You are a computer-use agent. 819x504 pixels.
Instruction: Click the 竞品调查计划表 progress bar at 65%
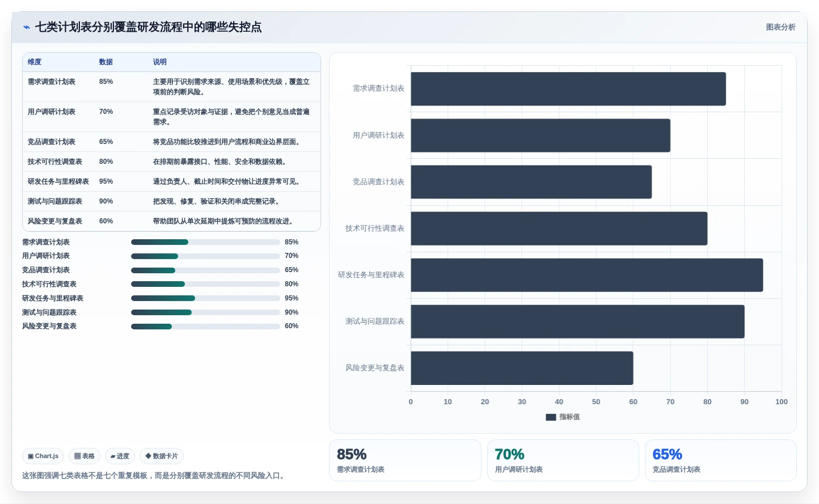(x=205, y=270)
